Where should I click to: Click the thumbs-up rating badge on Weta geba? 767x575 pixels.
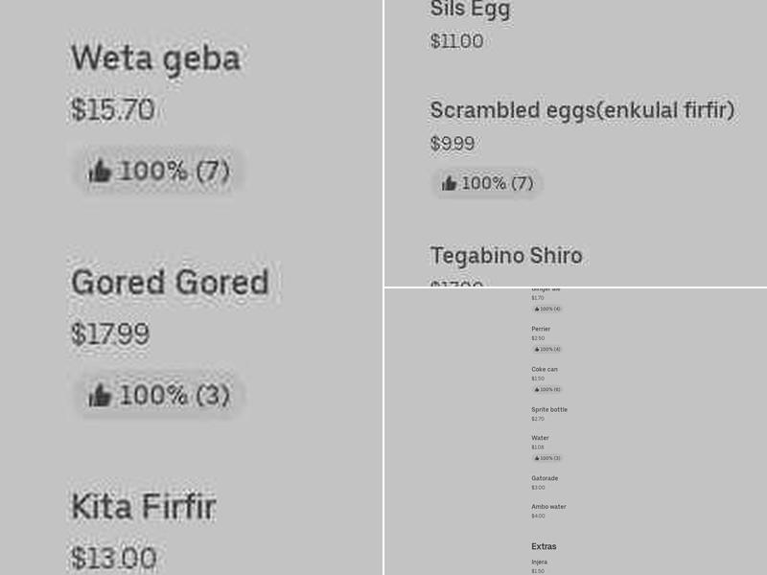click(x=157, y=171)
